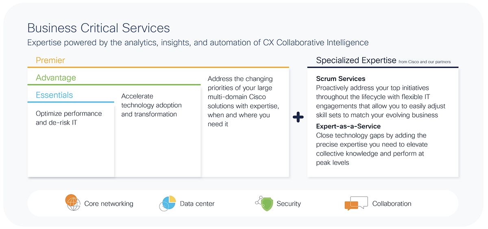This screenshot has width=488, height=229.
Task: Click the Business Critical Services title
Action: 98,28
